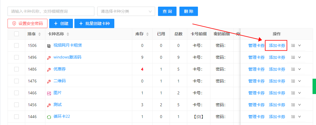This screenshot has width=316, height=125.
Task: Expand the chevron in row 循环卡22
Action: 300,117
